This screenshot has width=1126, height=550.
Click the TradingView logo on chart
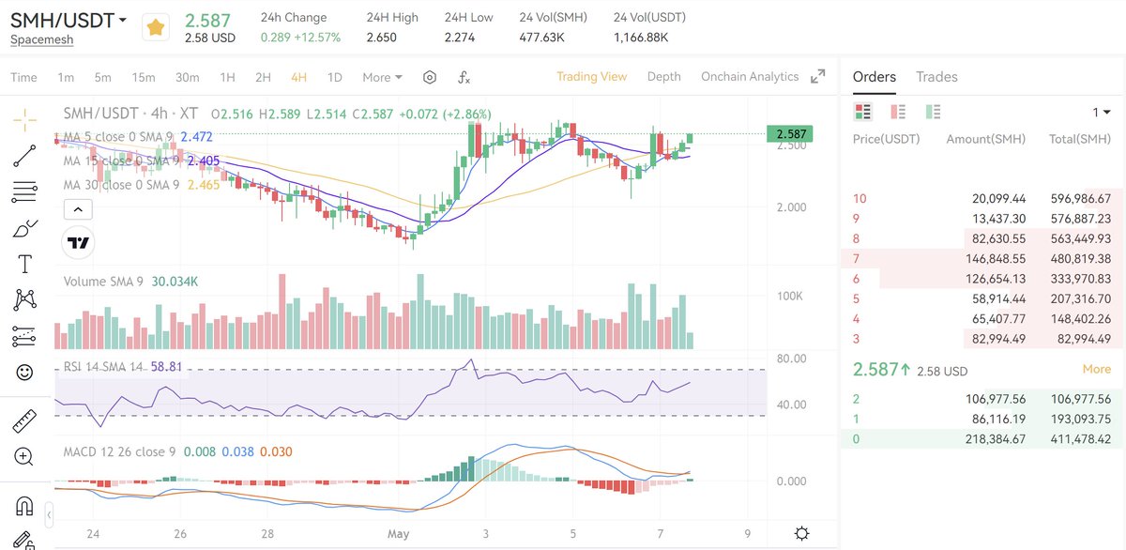point(79,243)
